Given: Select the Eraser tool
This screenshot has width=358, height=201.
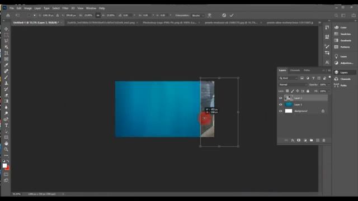Looking at the screenshot, I should pyautogui.click(x=6, y=95).
